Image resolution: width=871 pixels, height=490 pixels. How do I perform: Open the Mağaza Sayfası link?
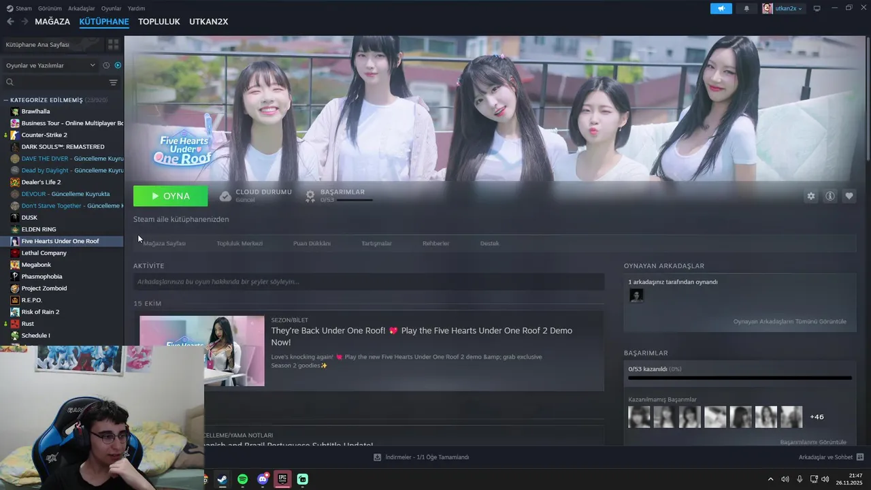pyautogui.click(x=165, y=244)
